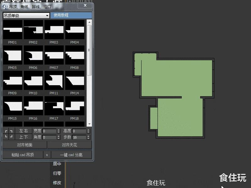Image resolution: width=251 pixels, height=188 pixels.
Task: Decrease 角度 using its down stepper arrow
Action: (58, 138)
